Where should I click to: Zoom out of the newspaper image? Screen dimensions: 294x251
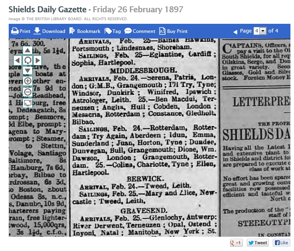(27, 92)
